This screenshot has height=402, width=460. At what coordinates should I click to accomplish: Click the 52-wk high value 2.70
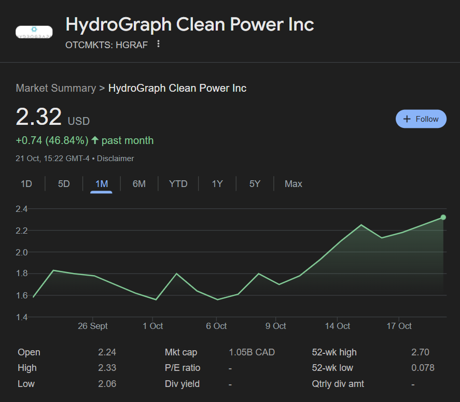[420, 352]
